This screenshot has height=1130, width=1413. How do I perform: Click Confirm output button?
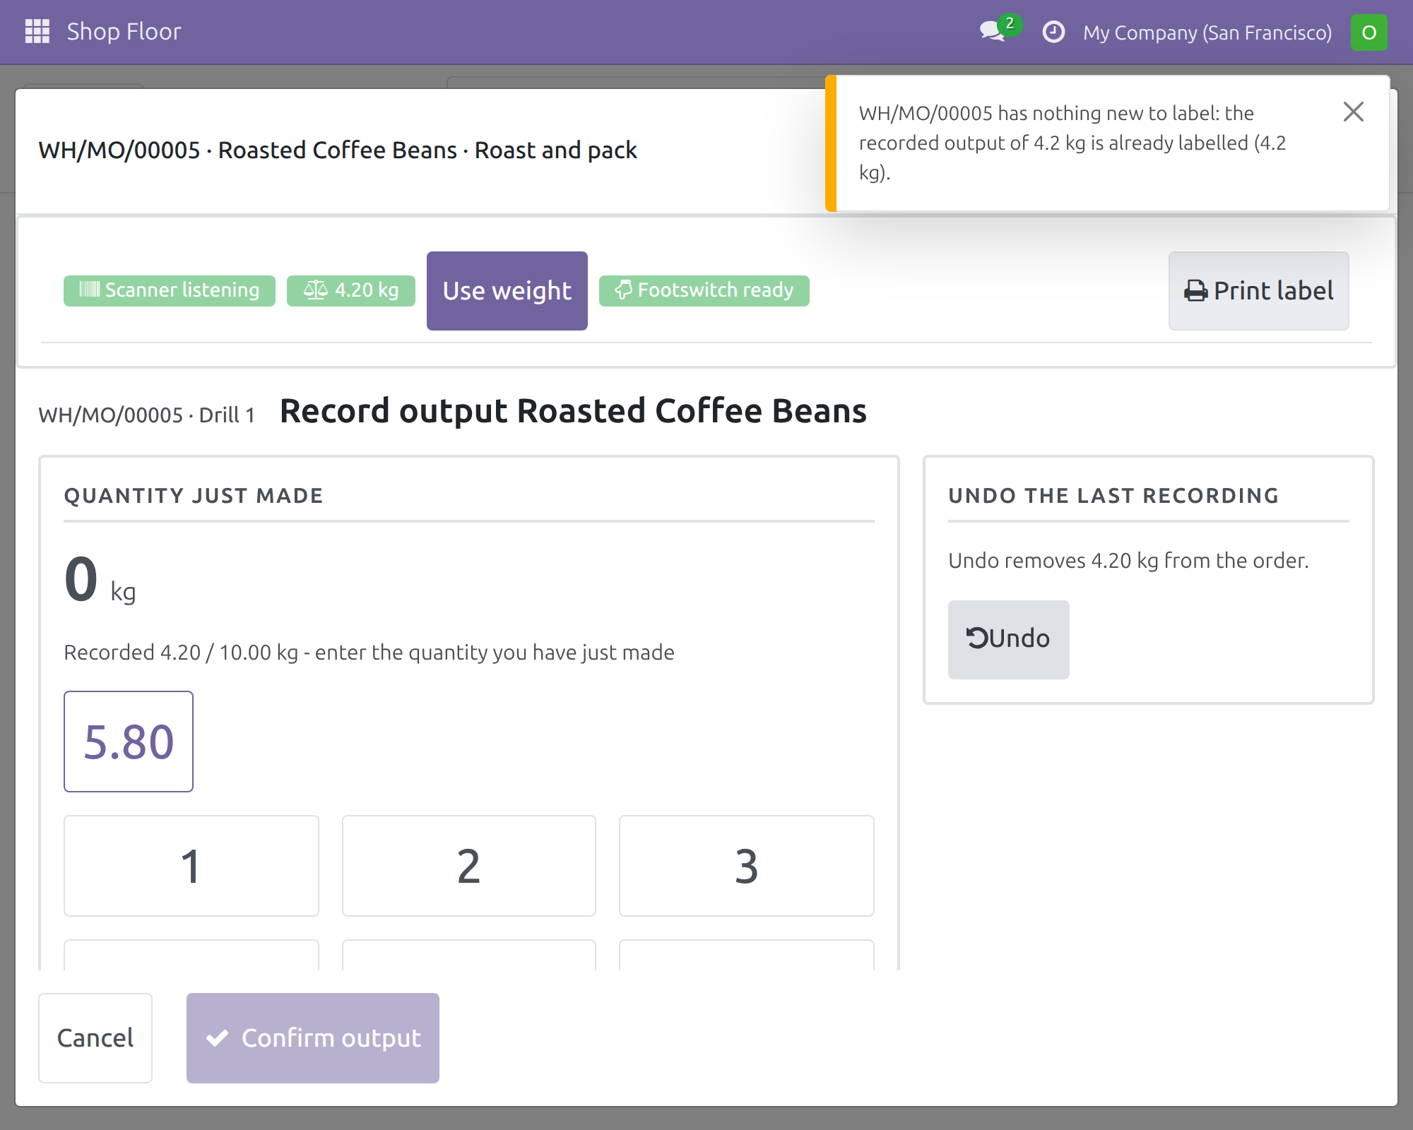[313, 1038]
